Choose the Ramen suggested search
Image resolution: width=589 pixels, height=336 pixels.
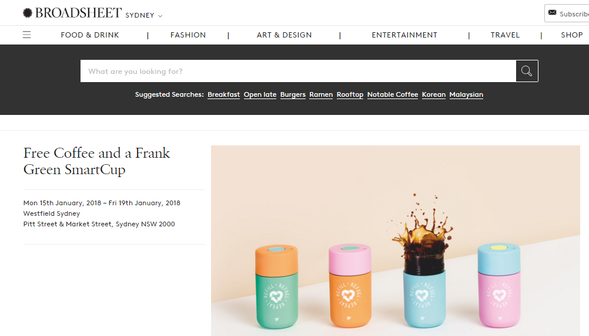pyautogui.click(x=321, y=95)
